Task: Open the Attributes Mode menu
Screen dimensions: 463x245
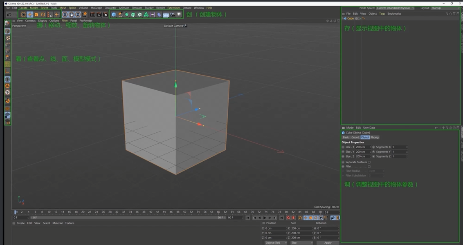Action: [x=350, y=128]
